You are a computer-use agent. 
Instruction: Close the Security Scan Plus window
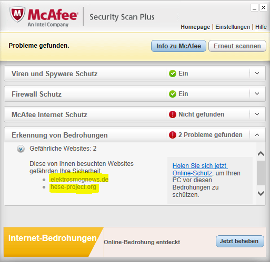point(263,8)
